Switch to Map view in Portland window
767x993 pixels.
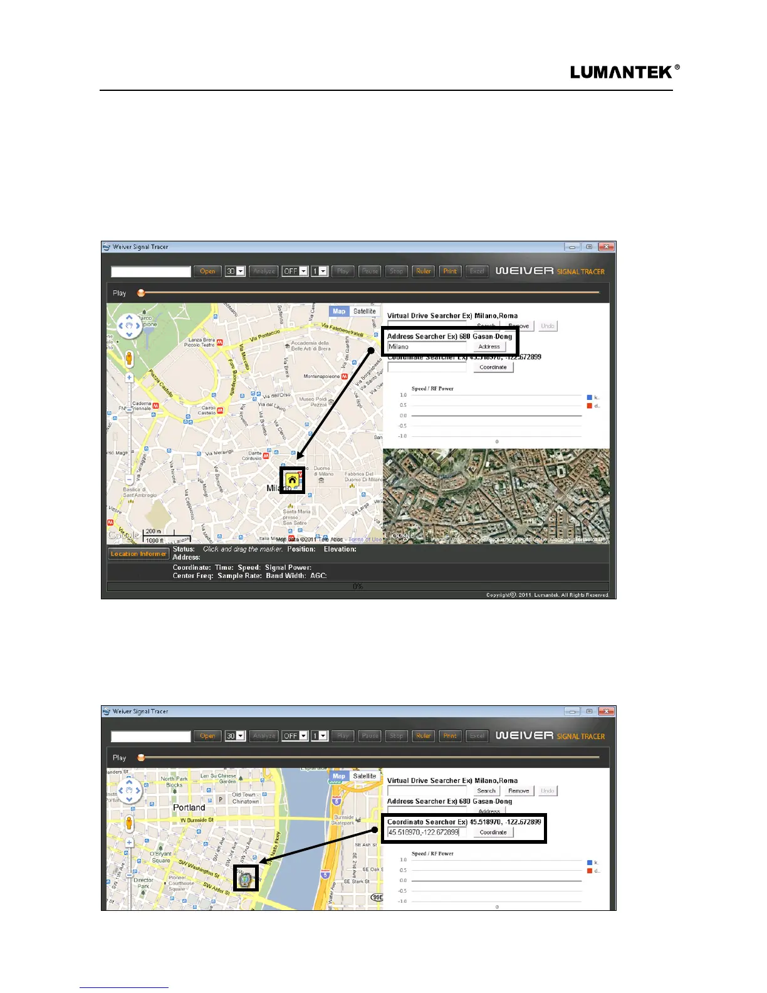point(339,776)
